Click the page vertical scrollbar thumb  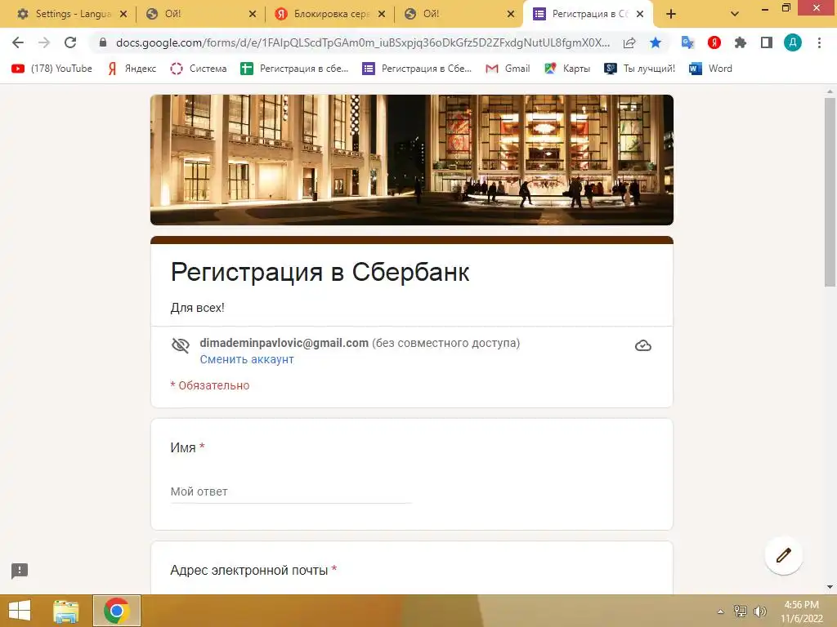tap(830, 192)
